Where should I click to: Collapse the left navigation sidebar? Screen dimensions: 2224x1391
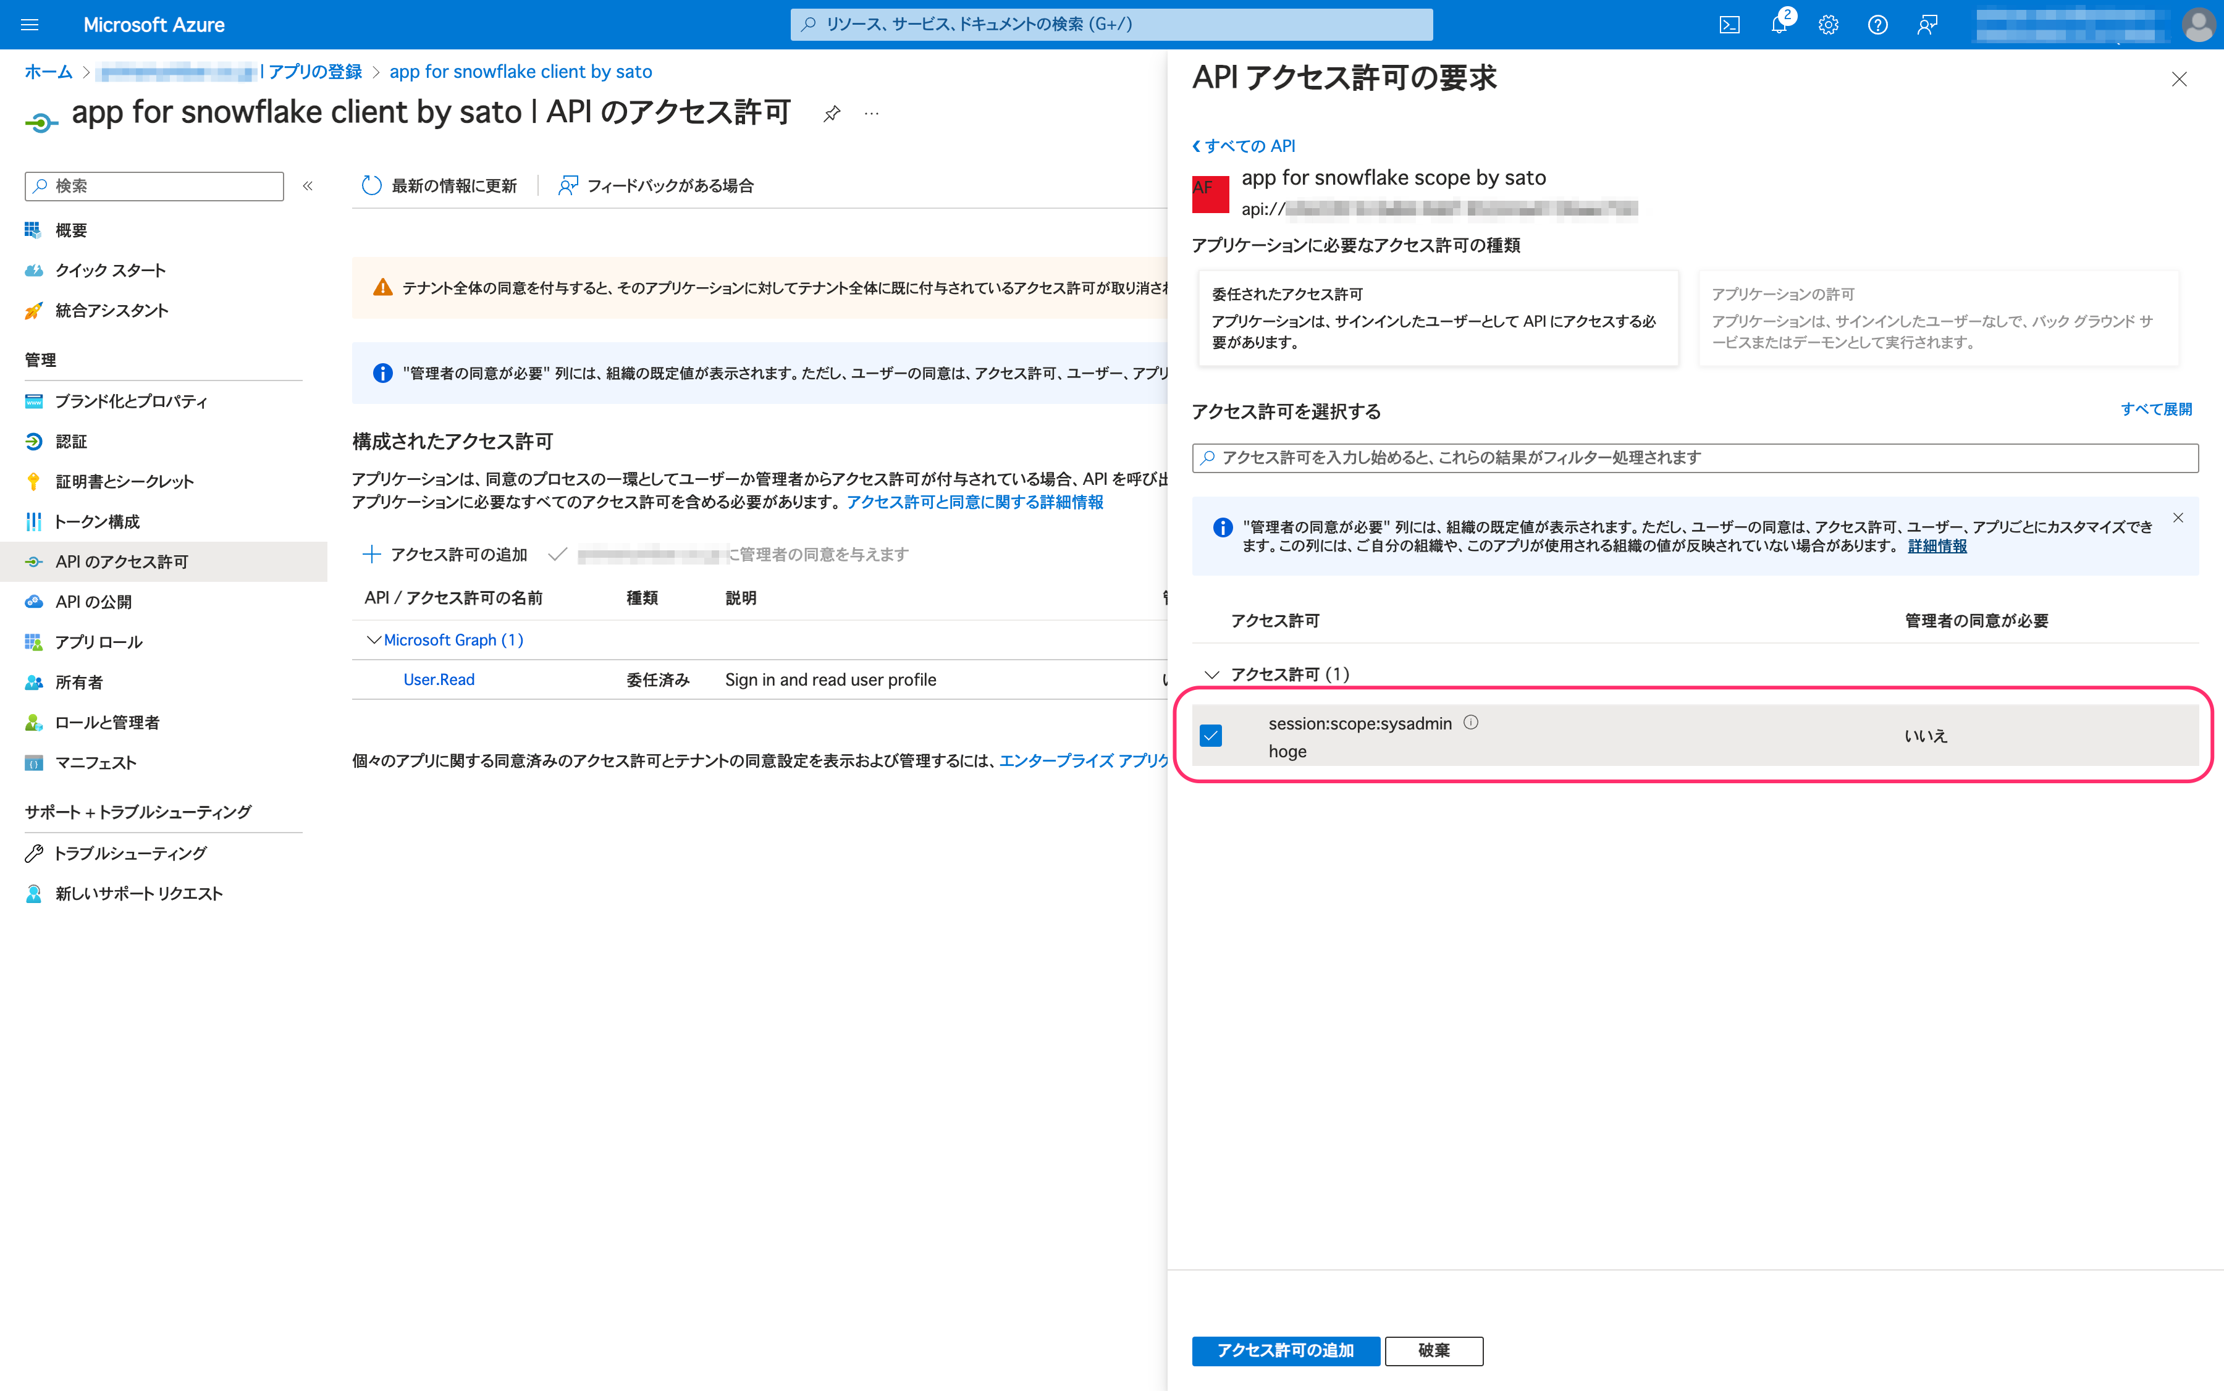pos(308,186)
